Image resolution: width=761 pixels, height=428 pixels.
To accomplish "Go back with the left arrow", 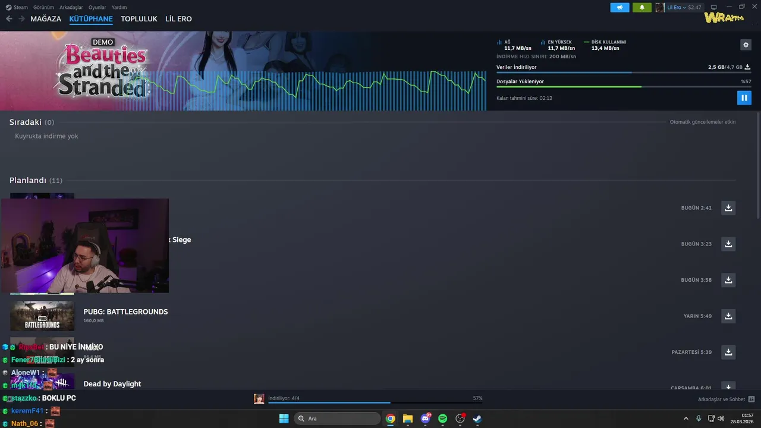I will pyautogui.click(x=9, y=19).
